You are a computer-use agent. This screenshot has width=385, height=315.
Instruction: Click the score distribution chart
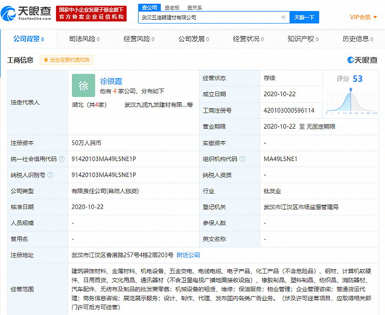pos(351,101)
